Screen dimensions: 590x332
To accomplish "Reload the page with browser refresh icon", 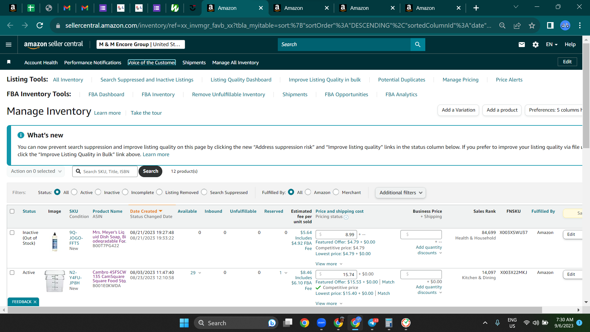I will pyautogui.click(x=40, y=26).
